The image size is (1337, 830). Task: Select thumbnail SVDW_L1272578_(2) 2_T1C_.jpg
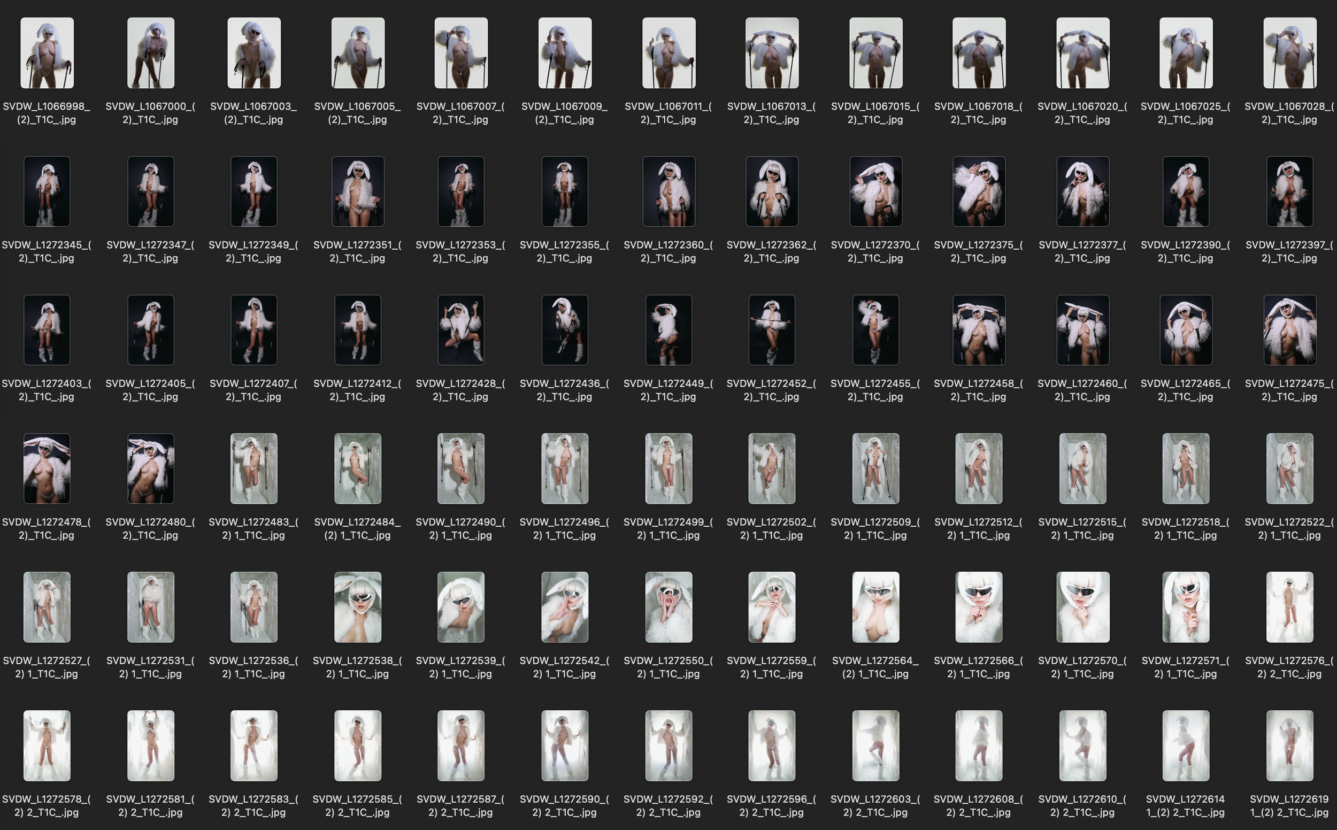pyautogui.click(x=47, y=746)
